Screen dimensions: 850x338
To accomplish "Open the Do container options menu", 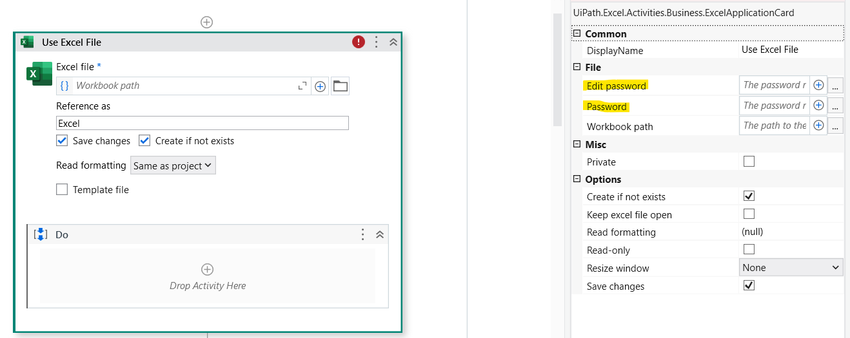I will click(363, 234).
